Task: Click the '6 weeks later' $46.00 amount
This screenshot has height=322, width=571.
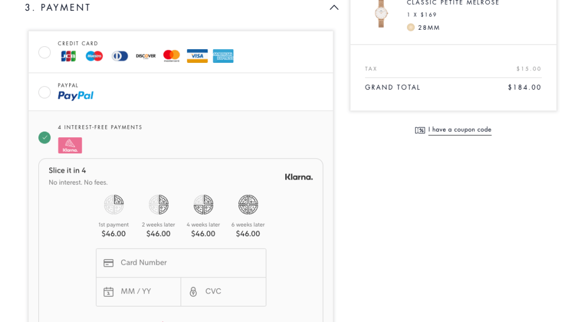Action: pos(248,234)
